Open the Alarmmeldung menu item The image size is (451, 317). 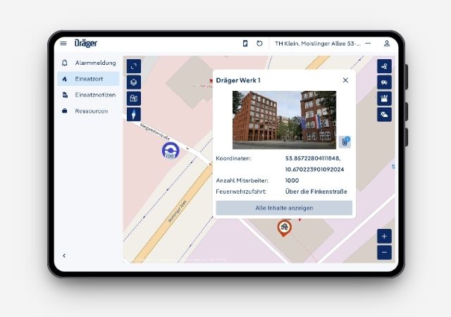(x=88, y=63)
